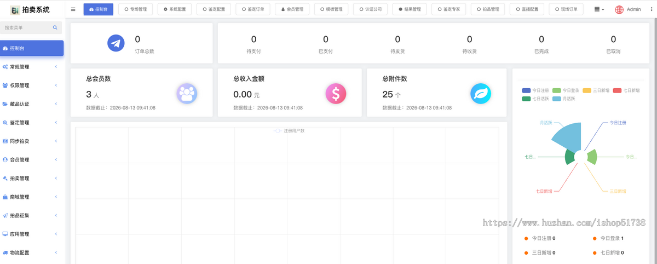Open the Admin user dropdown
This screenshot has width=657, height=264.
[628, 9]
